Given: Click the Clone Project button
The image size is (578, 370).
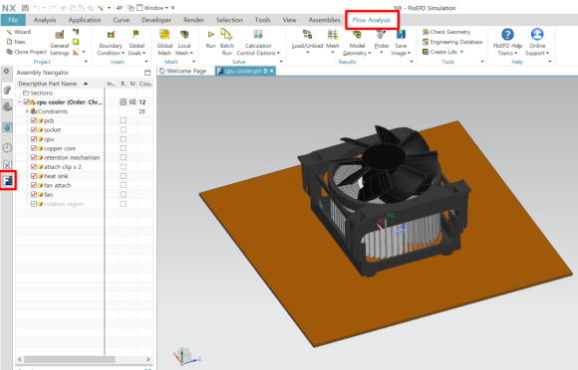Looking at the screenshot, I should [26, 52].
